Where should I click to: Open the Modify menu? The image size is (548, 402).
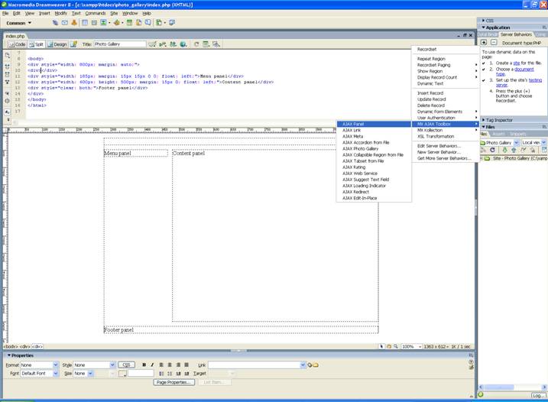coord(61,13)
